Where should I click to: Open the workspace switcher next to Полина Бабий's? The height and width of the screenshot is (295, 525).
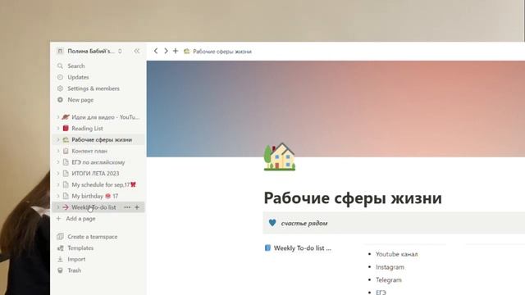coord(120,51)
